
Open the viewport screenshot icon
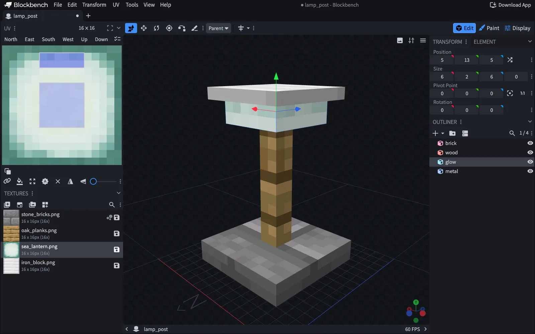tap(400, 40)
